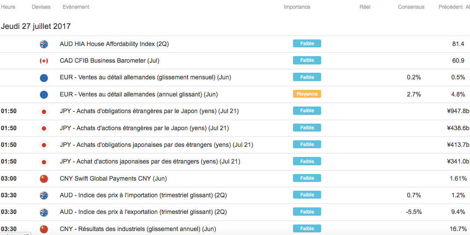Sort by the Heure column header

pyautogui.click(x=8, y=7)
